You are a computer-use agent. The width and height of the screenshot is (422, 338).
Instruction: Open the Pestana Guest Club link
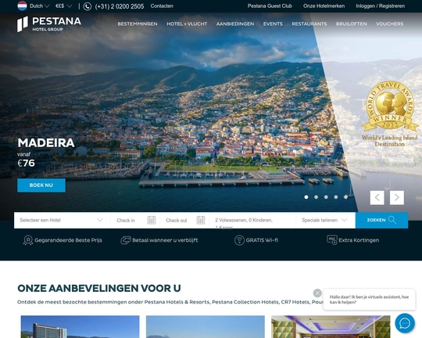tap(270, 6)
